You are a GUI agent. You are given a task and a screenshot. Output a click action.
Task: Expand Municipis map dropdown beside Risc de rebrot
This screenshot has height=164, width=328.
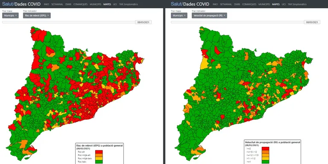[10, 15]
